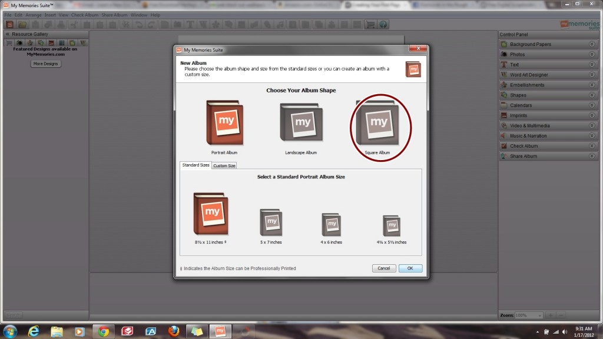Click the Text tool icon in toolbar
The image size is (603, 339).
coord(190,25)
